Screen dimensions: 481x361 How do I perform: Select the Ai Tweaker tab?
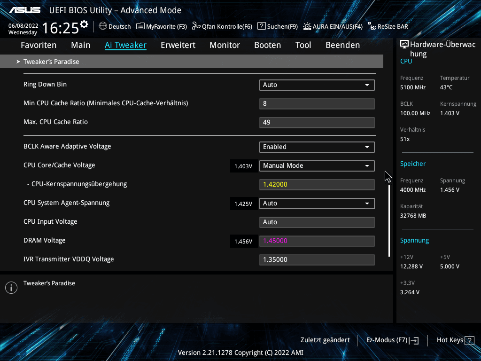125,45
